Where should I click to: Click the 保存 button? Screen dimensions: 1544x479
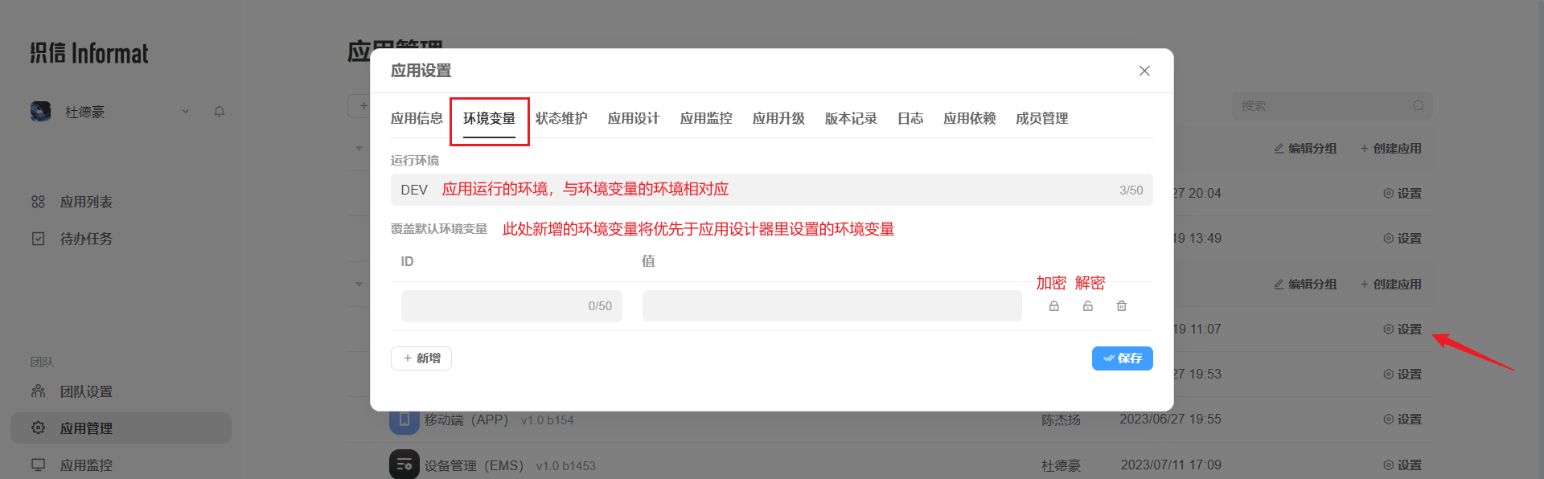click(x=1122, y=358)
